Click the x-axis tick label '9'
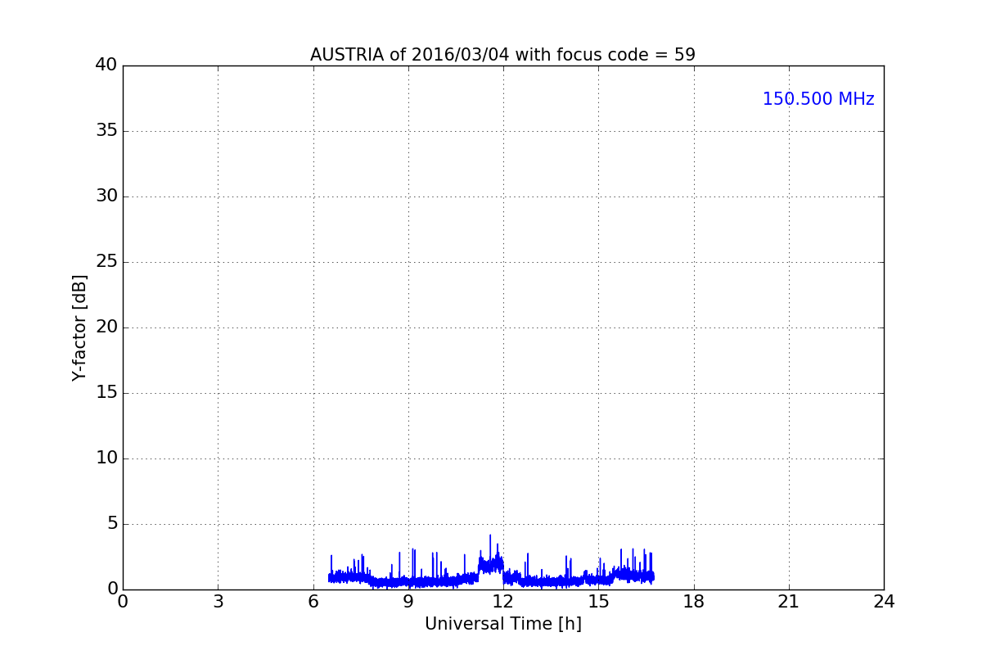The width and height of the screenshot is (982, 655). (x=408, y=601)
